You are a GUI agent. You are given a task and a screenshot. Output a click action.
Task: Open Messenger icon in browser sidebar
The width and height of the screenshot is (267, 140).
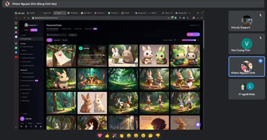[x=16, y=32]
